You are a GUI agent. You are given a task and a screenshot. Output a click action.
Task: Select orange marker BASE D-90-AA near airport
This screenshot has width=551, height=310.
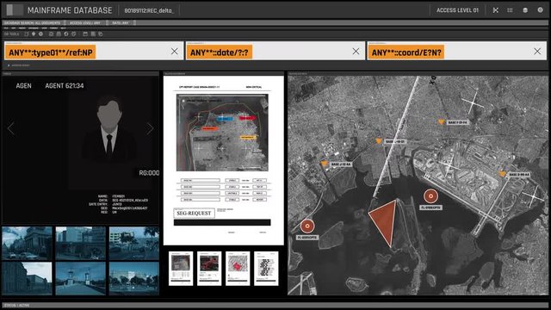click(x=503, y=174)
